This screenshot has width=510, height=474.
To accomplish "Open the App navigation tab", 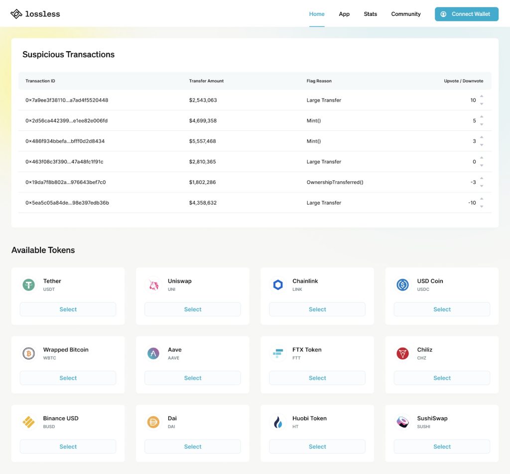I will pos(344,14).
